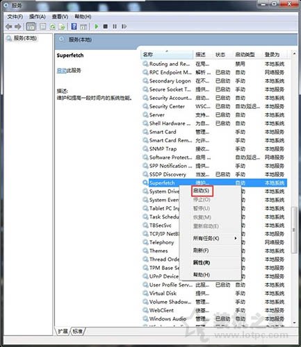This screenshot has height=347, width=301.
Task: Switch to the 扩展 tab
Action: click(63, 331)
